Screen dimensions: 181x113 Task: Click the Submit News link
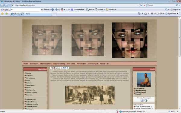pyautogui.click(x=31, y=102)
